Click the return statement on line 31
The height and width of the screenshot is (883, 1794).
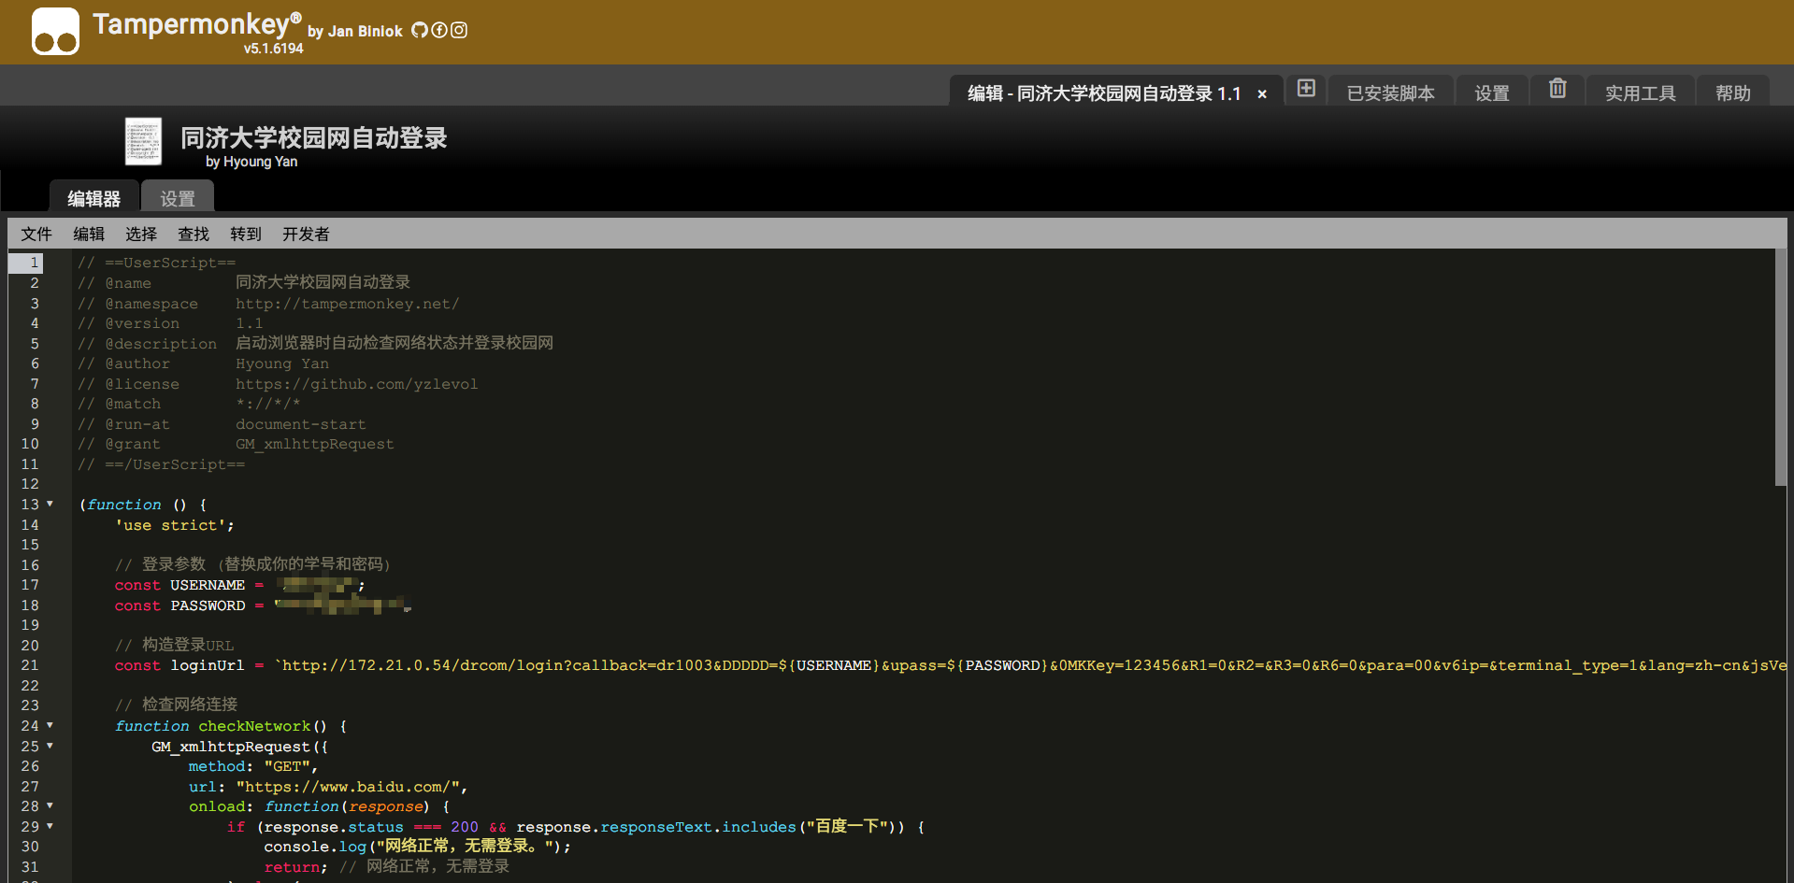point(295,867)
